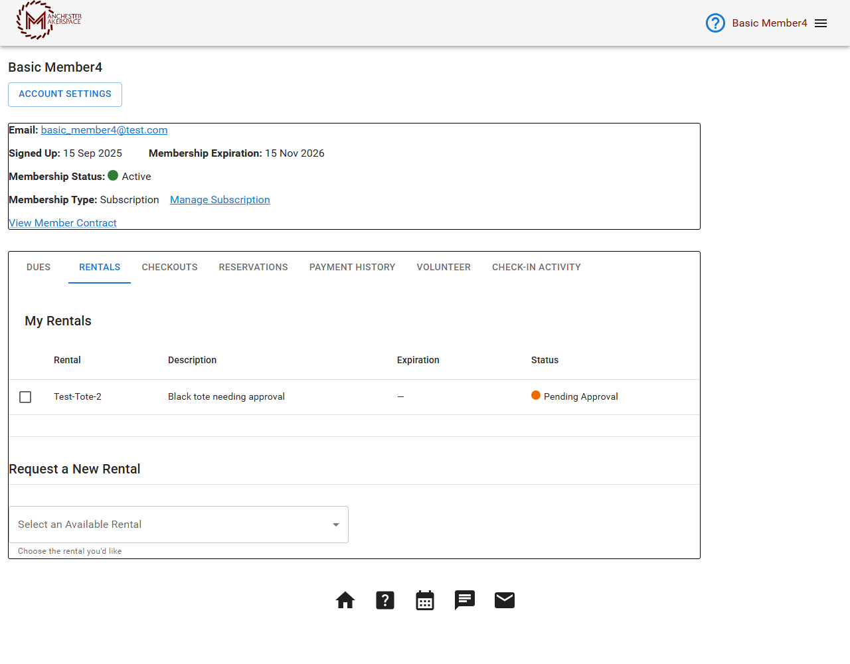Click the Manchester Makerspace logo
The height and width of the screenshot is (664, 850).
click(49, 20)
